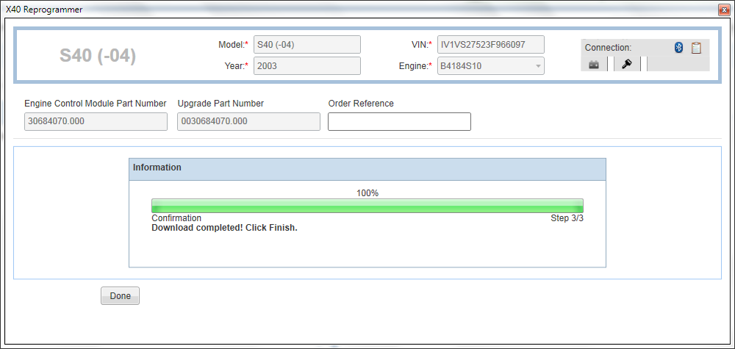Image resolution: width=735 pixels, height=349 pixels.
Task: Click the 'Confirmation' step label
Action: tap(176, 218)
